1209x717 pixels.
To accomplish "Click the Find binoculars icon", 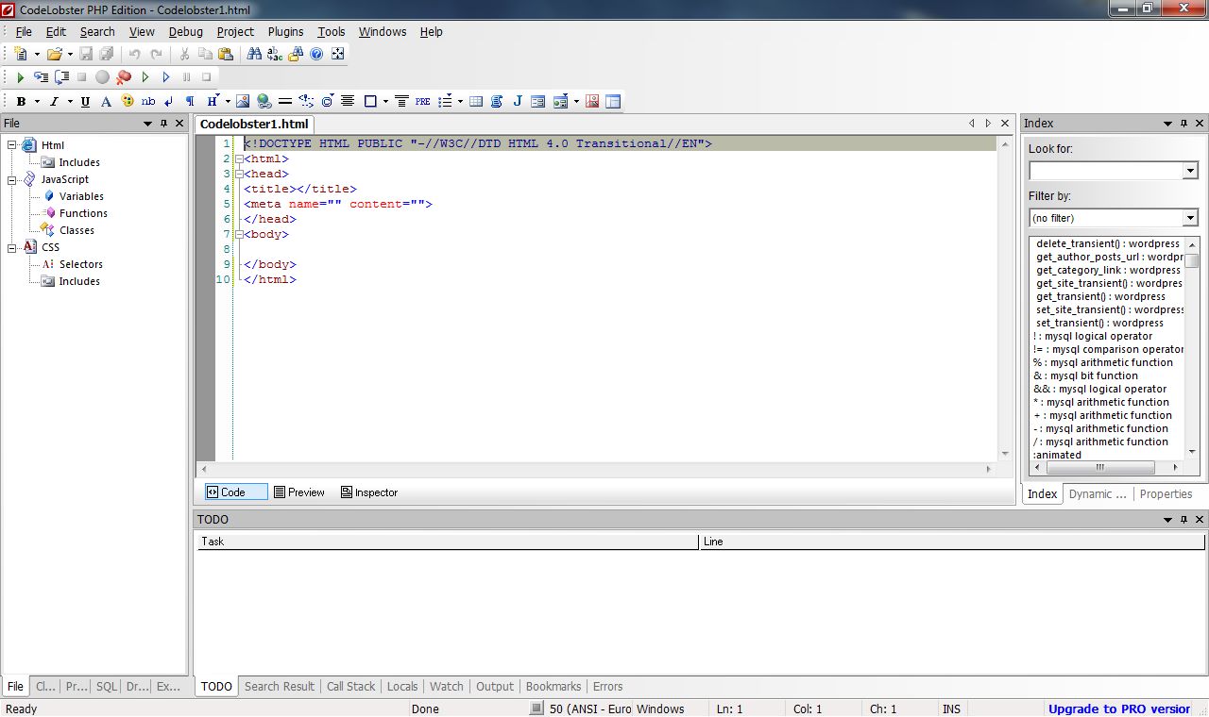I will click(254, 54).
